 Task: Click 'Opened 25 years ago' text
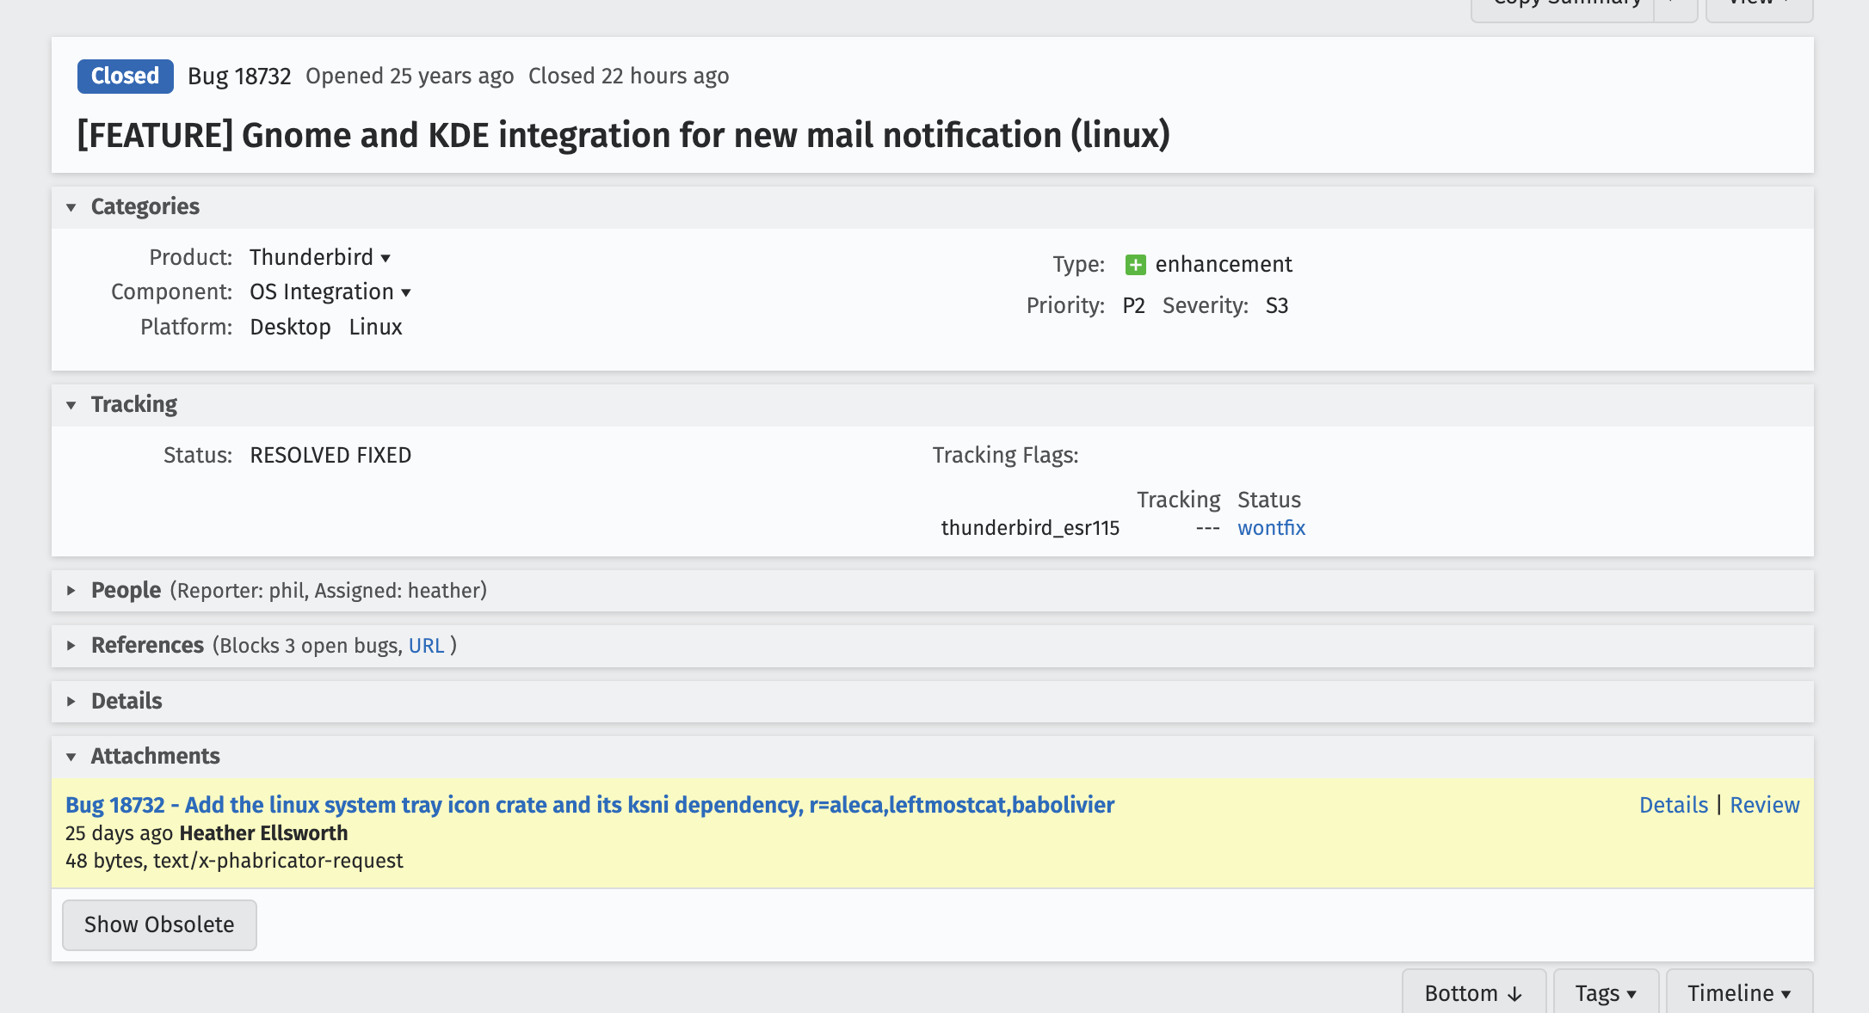410,76
